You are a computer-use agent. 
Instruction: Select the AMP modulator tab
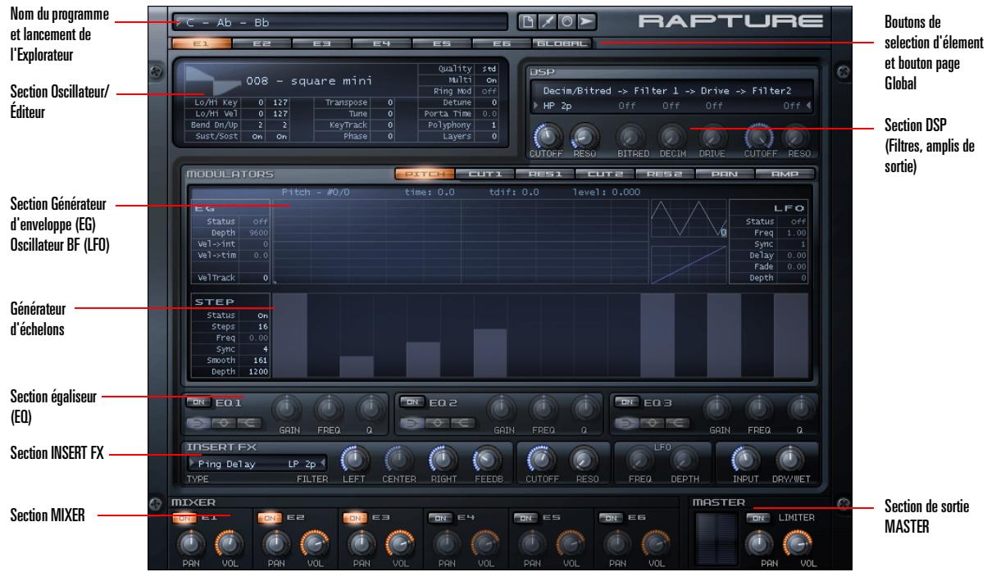click(x=785, y=174)
